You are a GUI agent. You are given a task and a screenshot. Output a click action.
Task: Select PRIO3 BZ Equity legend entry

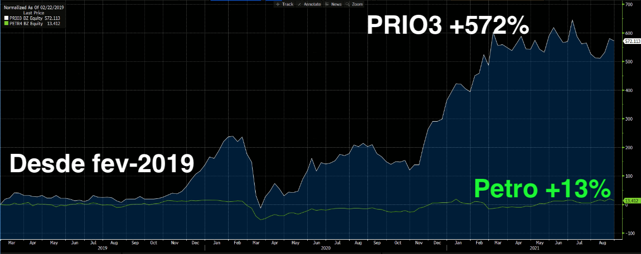click(x=26, y=18)
